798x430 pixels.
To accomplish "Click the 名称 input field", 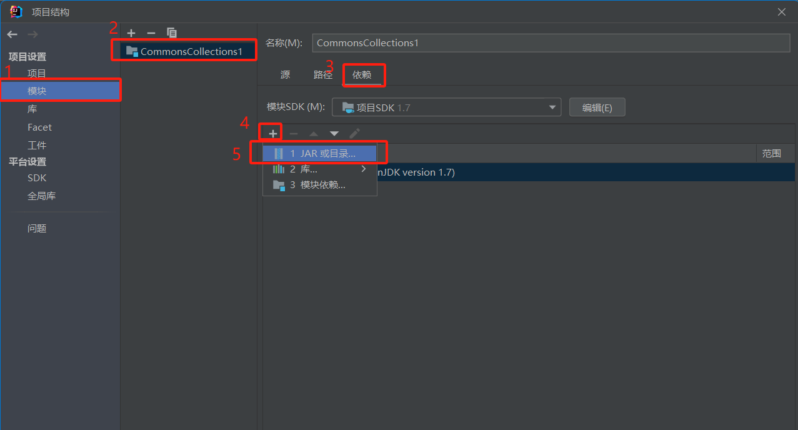I will 551,42.
